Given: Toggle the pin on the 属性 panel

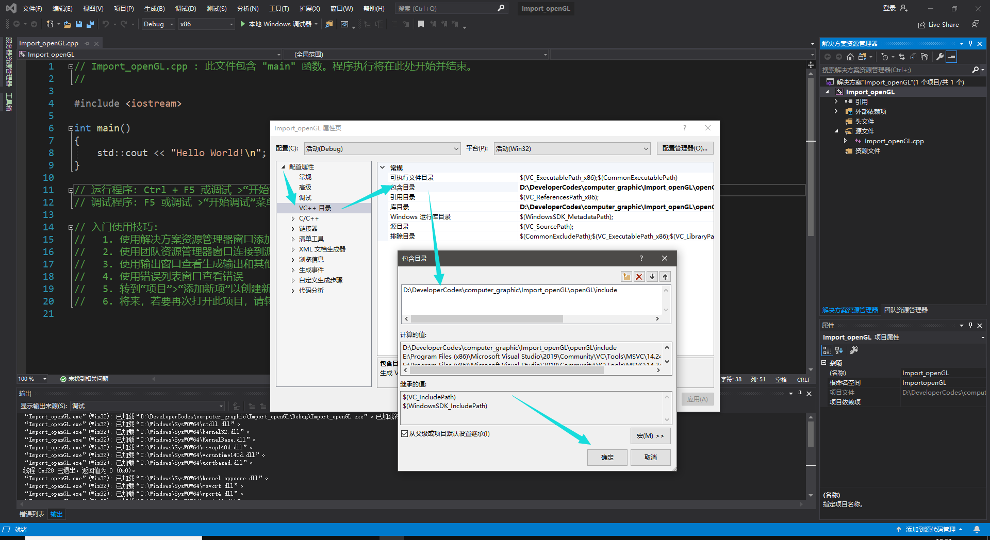Looking at the screenshot, I should pos(970,325).
